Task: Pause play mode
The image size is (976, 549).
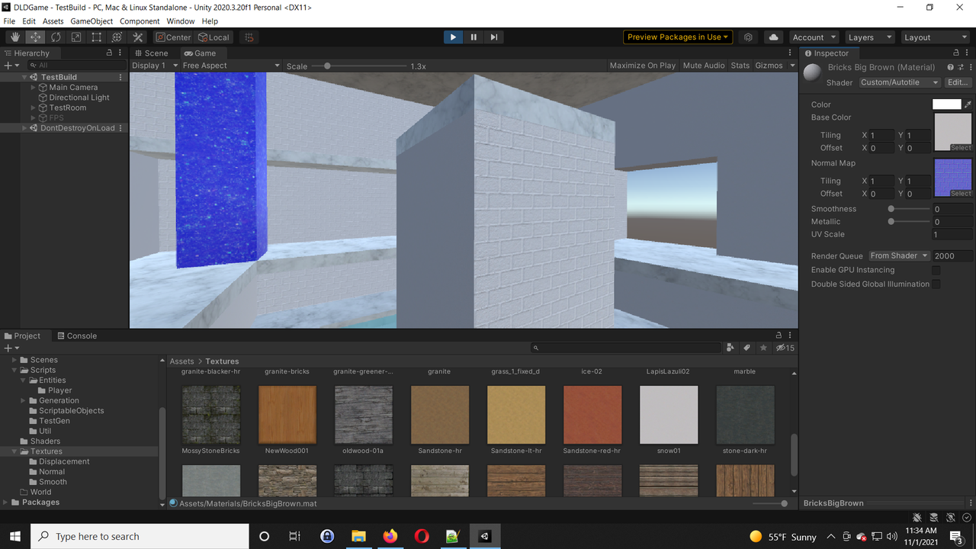Action: (473, 37)
